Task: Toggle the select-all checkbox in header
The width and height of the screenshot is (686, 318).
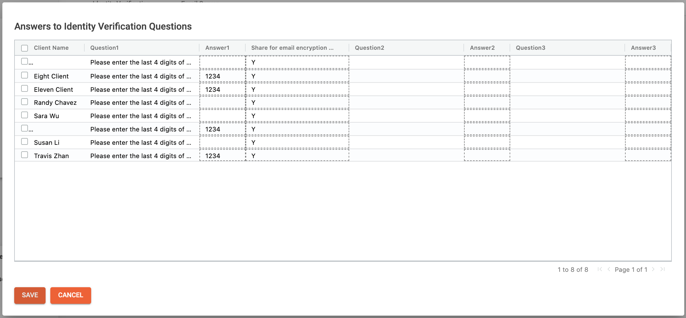Action: pyautogui.click(x=25, y=48)
